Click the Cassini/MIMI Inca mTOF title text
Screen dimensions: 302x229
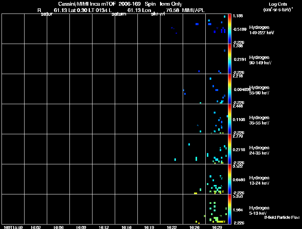pyautogui.click(x=87, y=4)
